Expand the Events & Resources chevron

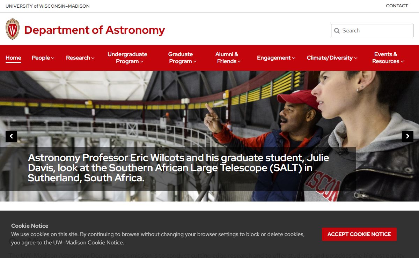click(402, 62)
